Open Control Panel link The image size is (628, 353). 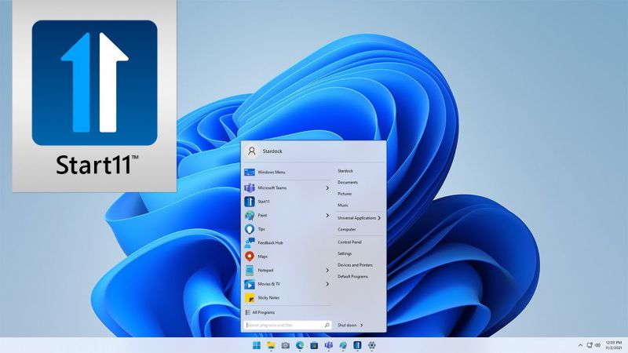(x=349, y=242)
